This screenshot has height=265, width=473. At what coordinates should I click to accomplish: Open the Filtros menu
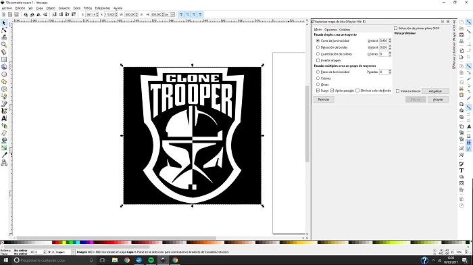87,8
